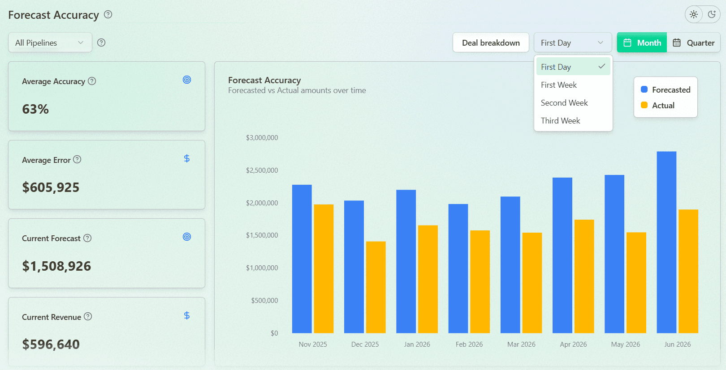Click the dollar icon on Current Revenue card
726x370 pixels.
coord(187,315)
